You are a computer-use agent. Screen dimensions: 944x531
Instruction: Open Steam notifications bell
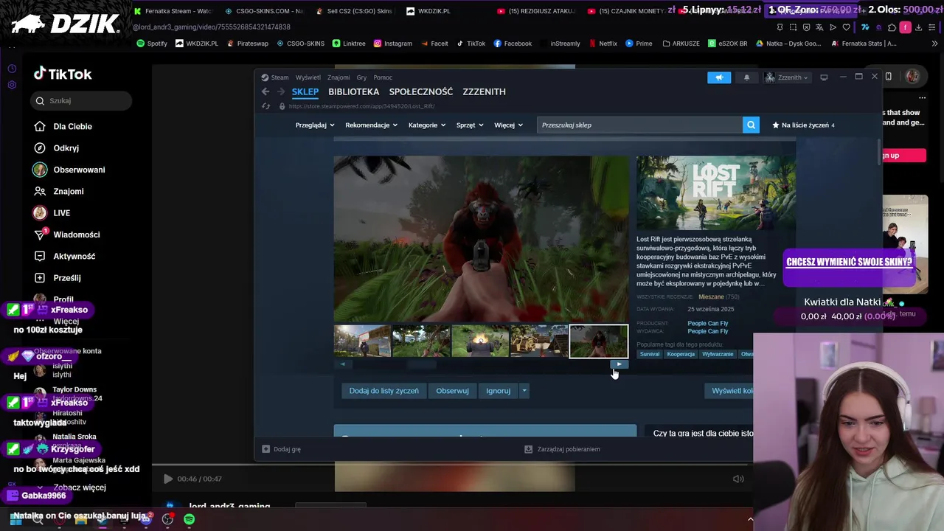click(746, 77)
